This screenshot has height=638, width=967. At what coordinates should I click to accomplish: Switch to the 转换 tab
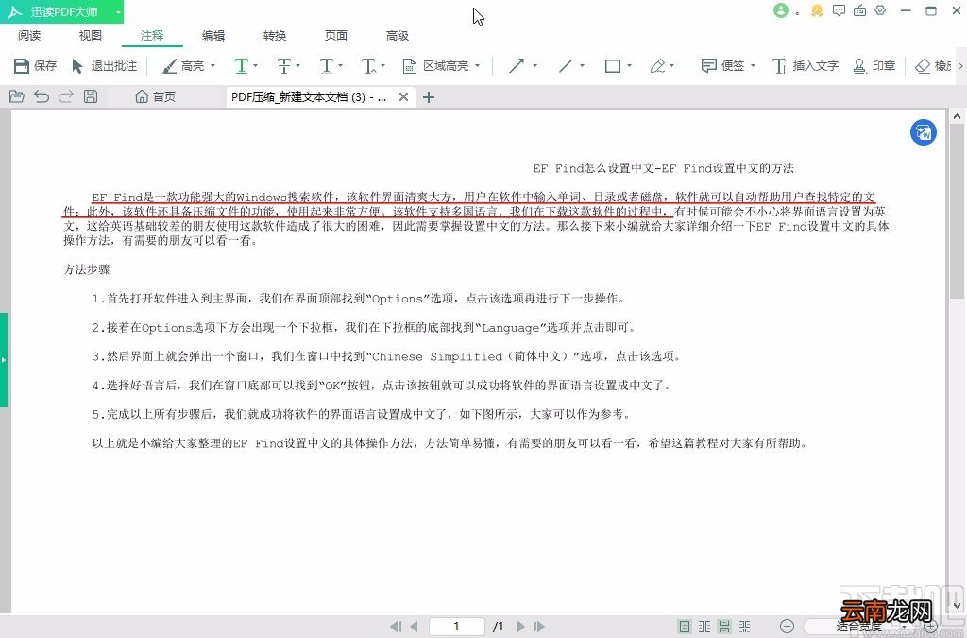point(275,35)
